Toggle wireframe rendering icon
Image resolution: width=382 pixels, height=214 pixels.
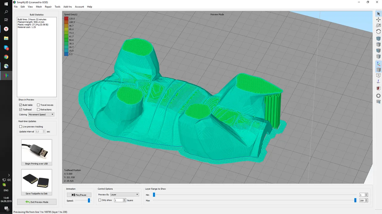(378, 75)
